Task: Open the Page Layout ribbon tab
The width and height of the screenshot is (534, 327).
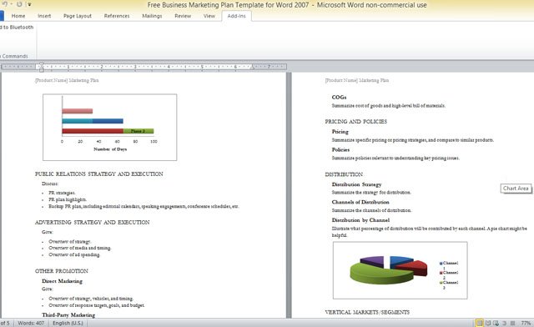Action: [x=78, y=16]
